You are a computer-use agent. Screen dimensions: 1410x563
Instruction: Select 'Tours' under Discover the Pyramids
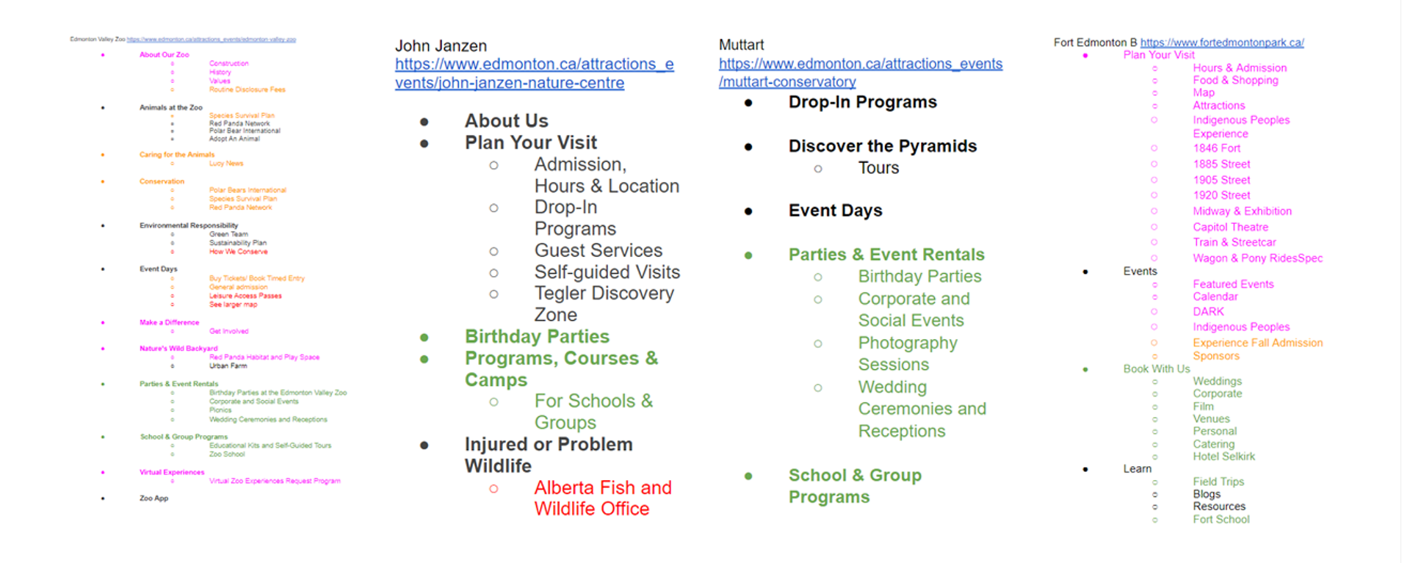click(878, 168)
